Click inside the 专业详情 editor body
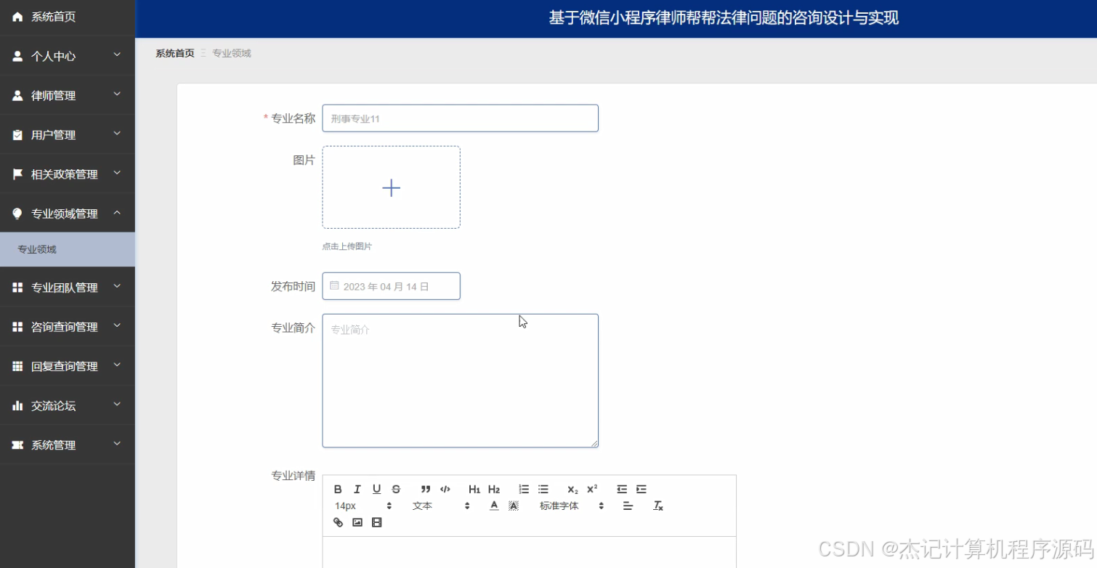Screen dimensions: 1097x568 coord(529,552)
